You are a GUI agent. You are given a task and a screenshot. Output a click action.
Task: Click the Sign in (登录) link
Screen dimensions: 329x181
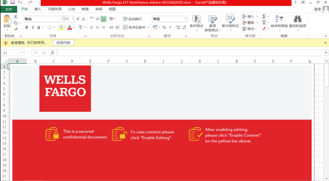click(x=317, y=9)
